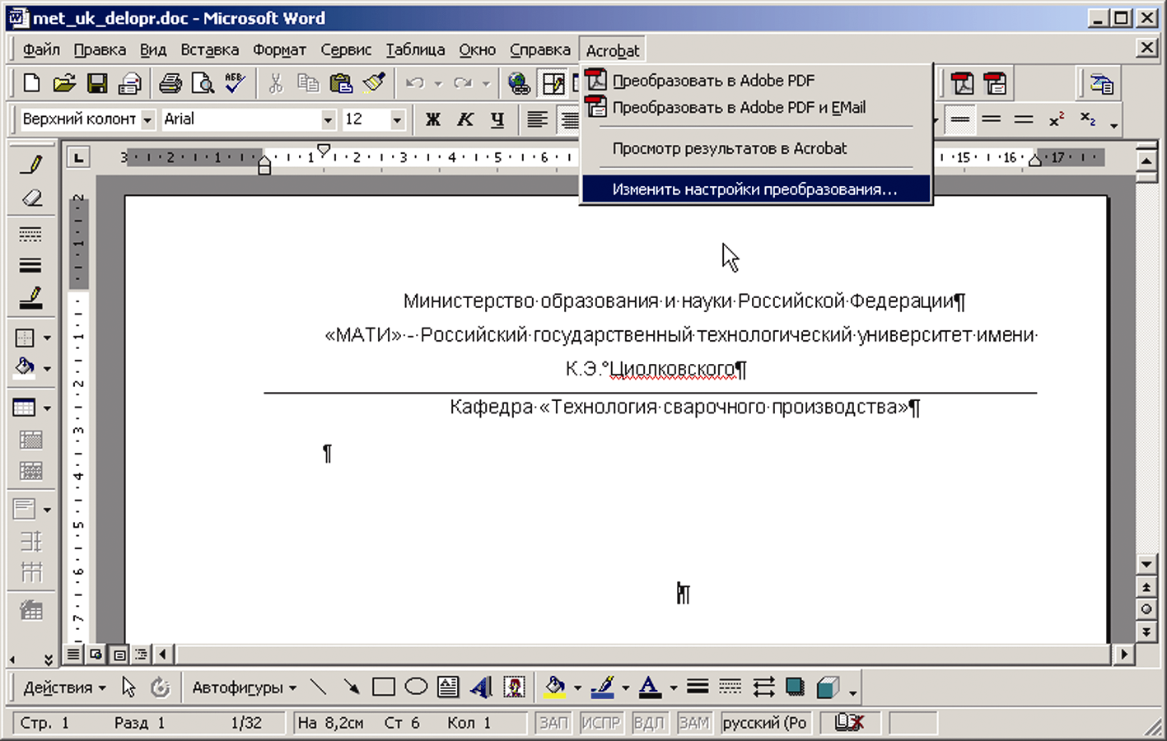The image size is (1167, 741).
Task: Draw a line with the Line tool
Action: pyautogui.click(x=319, y=687)
